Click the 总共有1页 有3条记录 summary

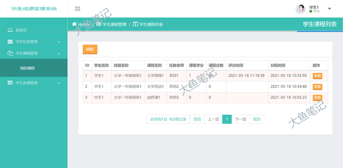168,119
